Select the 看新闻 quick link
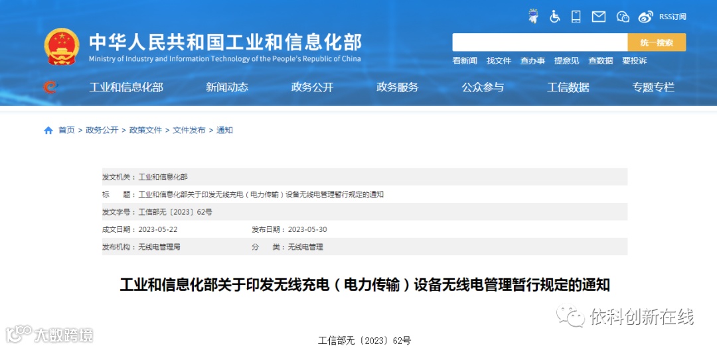This screenshot has height=348, width=717. pos(465,61)
